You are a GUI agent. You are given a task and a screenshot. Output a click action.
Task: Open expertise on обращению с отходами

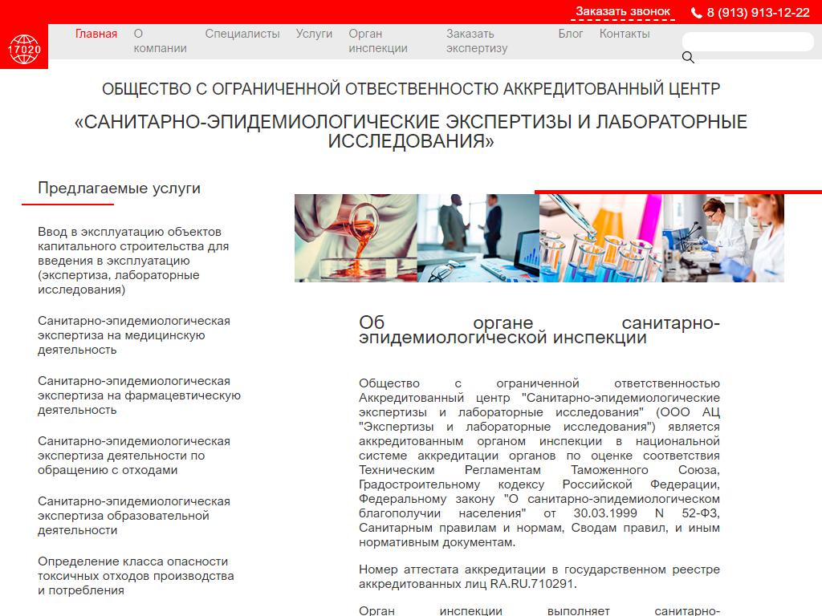coord(133,456)
